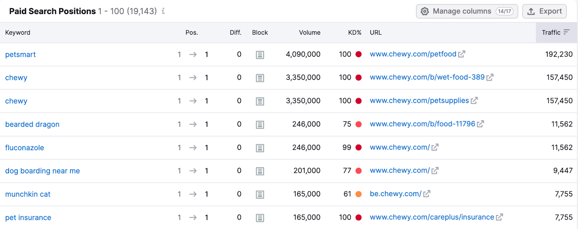
Task: Click external link icon after petfood URL
Action: (462, 54)
